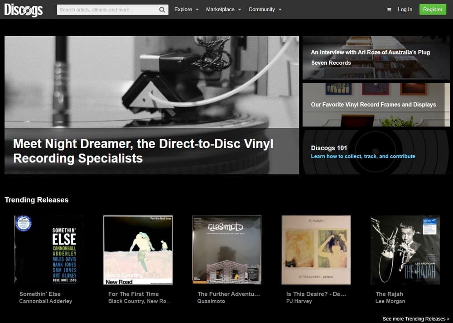Screen dimensions: 453x323
Task: Click The Further Adventures release title
Action: coord(228,294)
